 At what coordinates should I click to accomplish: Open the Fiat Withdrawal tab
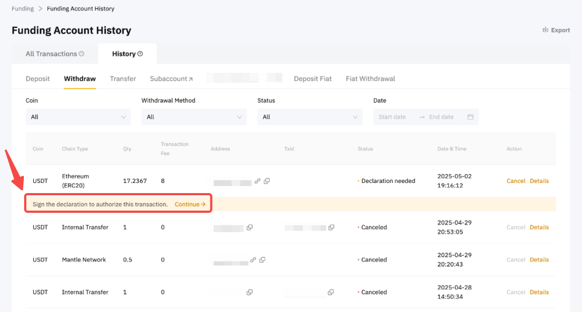click(370, 79)
